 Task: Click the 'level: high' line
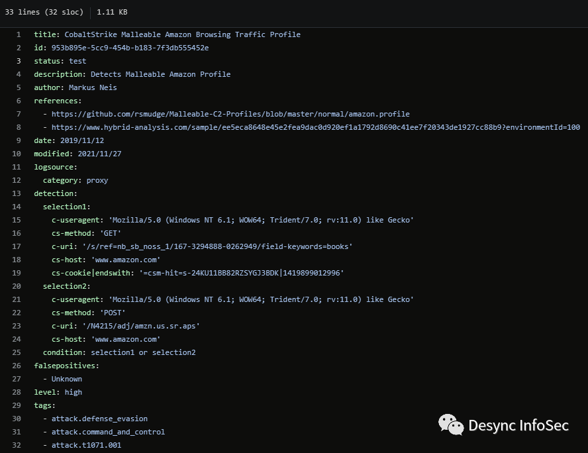coord(58,392)
